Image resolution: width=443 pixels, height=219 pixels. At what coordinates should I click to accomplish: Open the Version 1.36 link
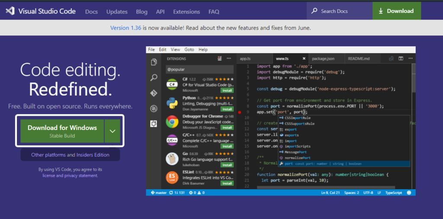[126, 28]
